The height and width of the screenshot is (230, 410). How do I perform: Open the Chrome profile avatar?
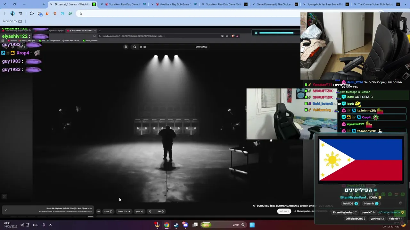[x=12, y=13]
